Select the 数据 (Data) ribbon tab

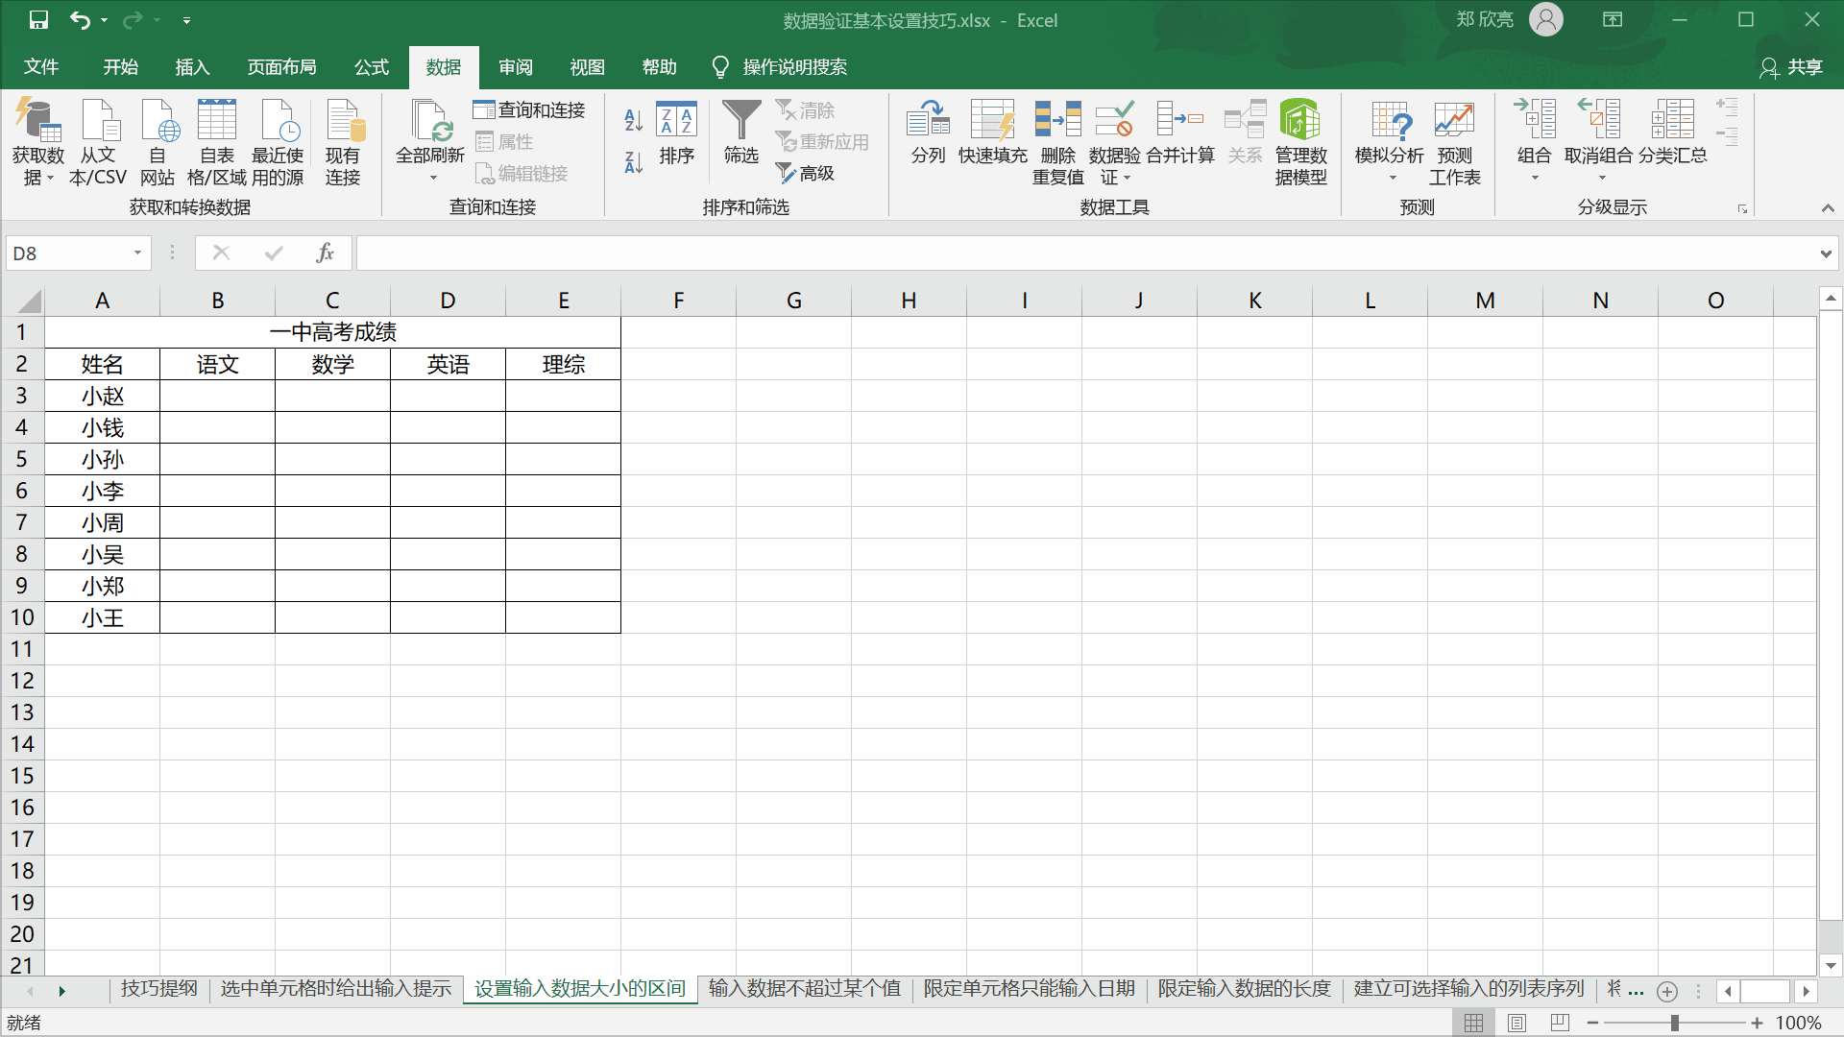click(444, 67)
